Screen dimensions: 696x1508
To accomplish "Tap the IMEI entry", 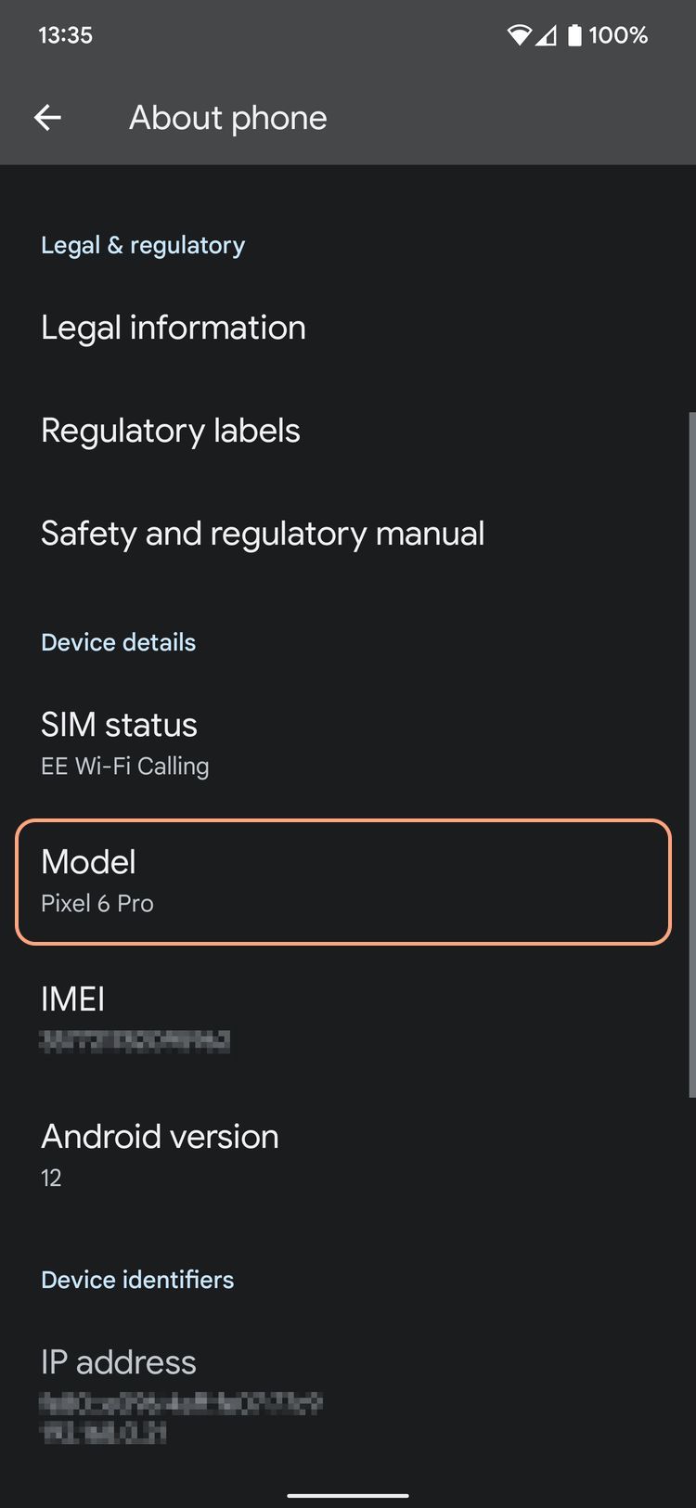I will 135,1018.
